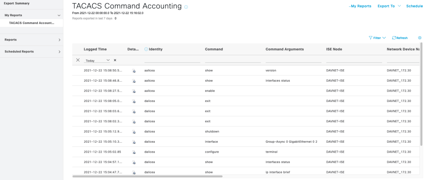The height and width of the screenshot is (180, 425).
Task: Open Export Summary in sidebar
Action: 17,3
